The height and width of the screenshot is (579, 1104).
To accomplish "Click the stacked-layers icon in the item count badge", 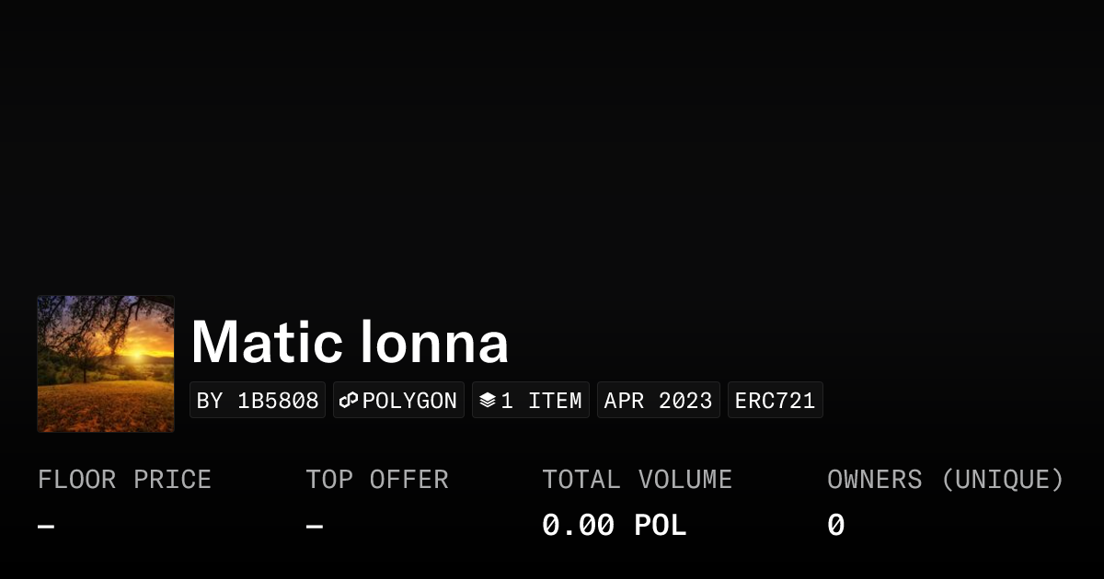I will tap(487, 399).
